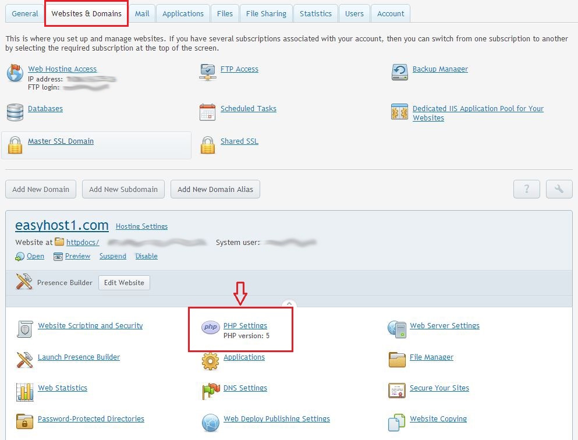Click the DNS Settings flags icon
Viewport: 578px width, 440px height.
(x=210, y=391)
